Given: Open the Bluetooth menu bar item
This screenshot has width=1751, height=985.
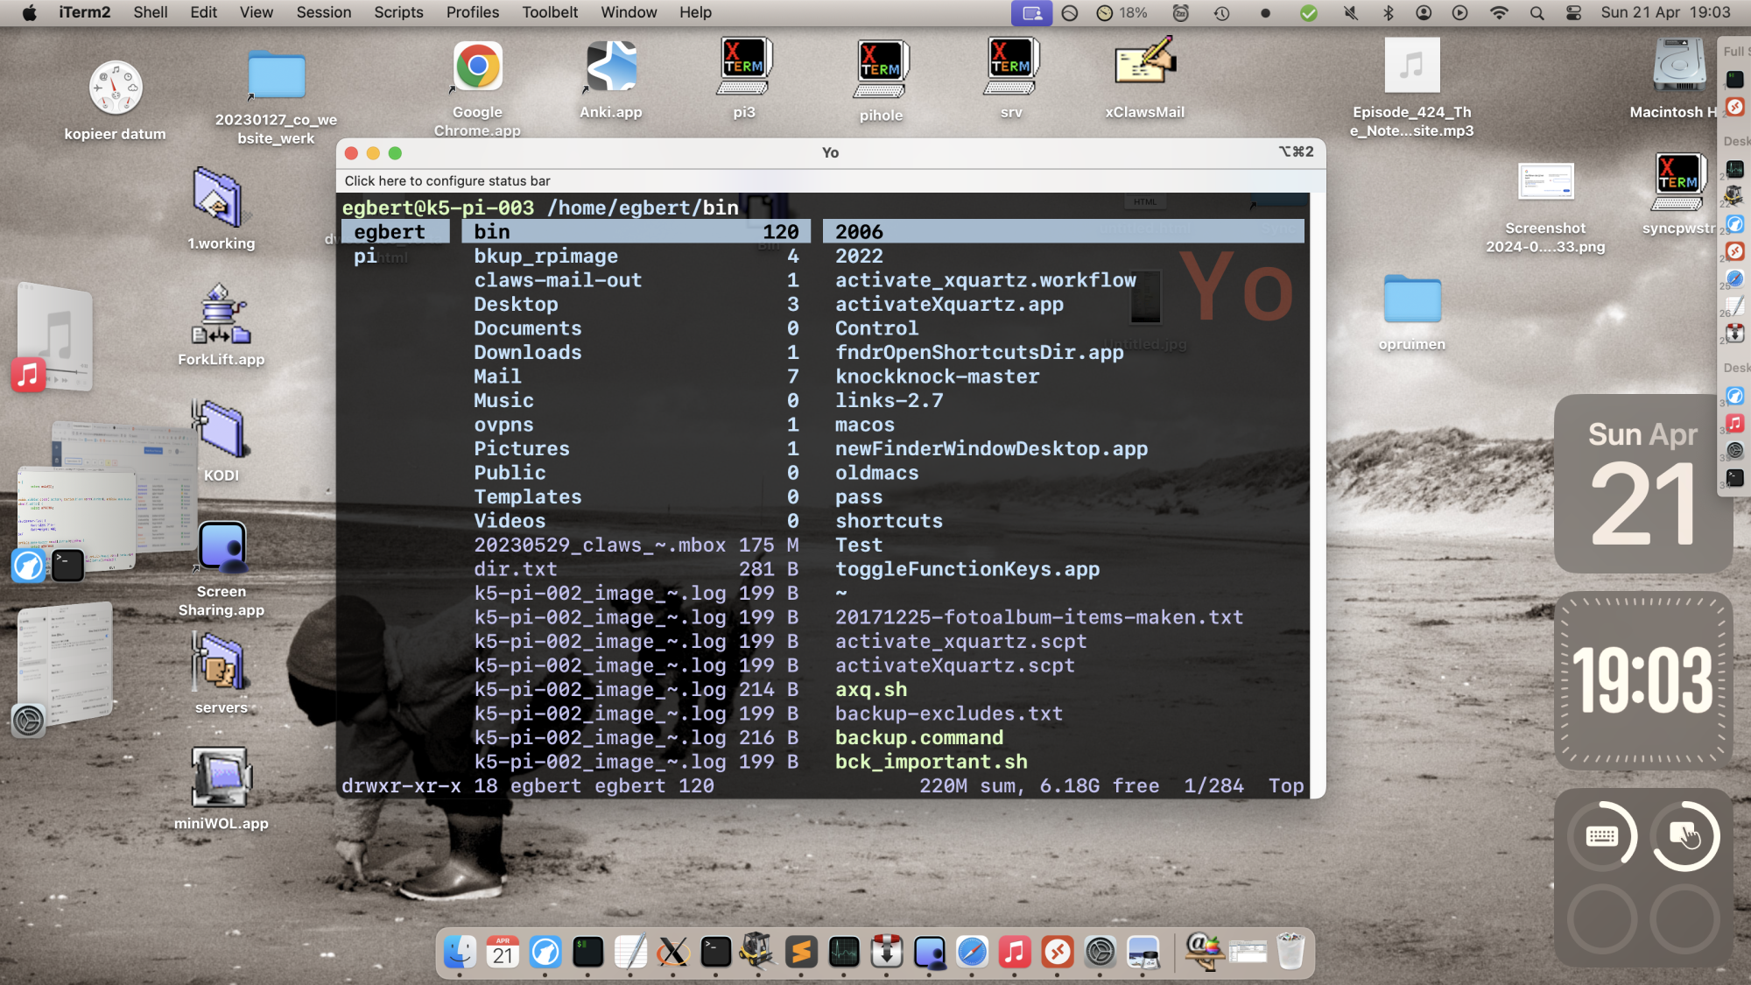Looking at the screenshot, I should pos(1388,12).
